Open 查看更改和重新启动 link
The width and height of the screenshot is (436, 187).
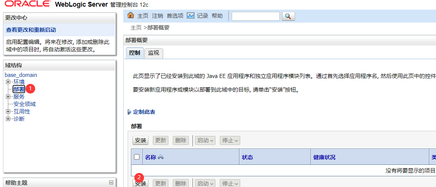click(x=33, y=30)
